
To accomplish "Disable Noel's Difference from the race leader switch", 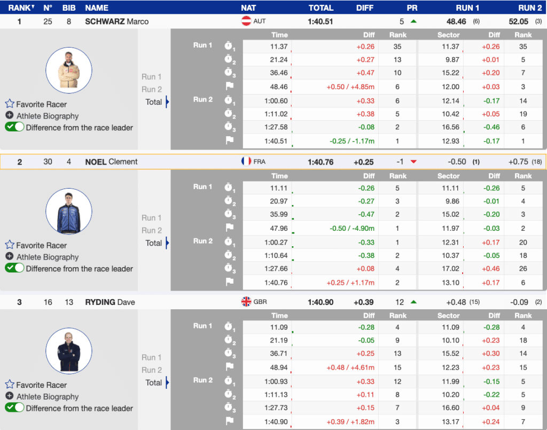I will tap(14, 268).
